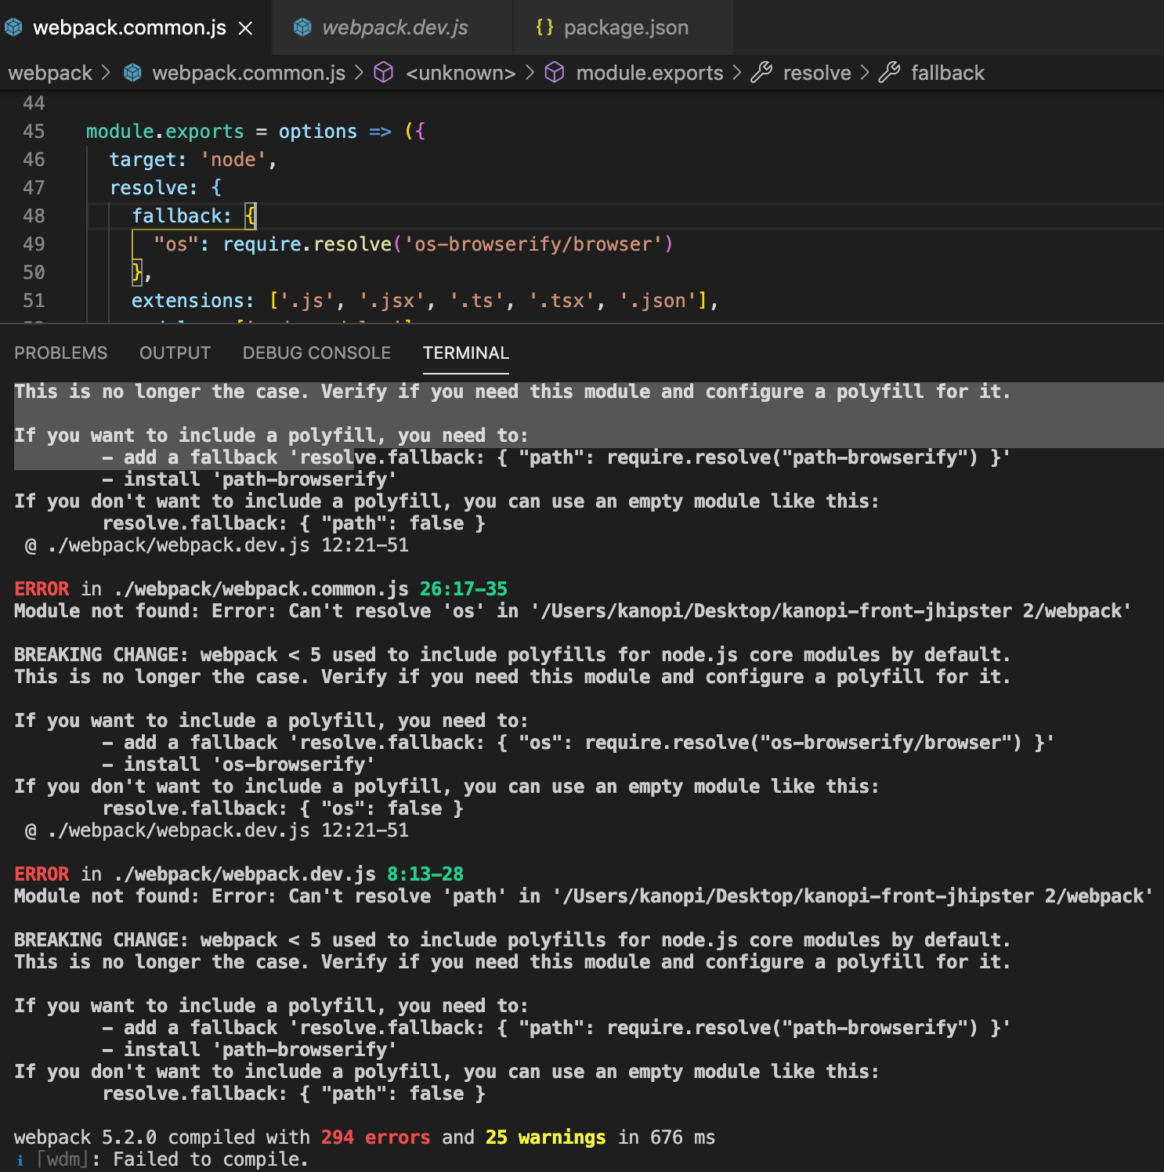The image size is (1164, 1172).
Task: Click the module.exports cube icon in breadcrumb
Action: 555,73
